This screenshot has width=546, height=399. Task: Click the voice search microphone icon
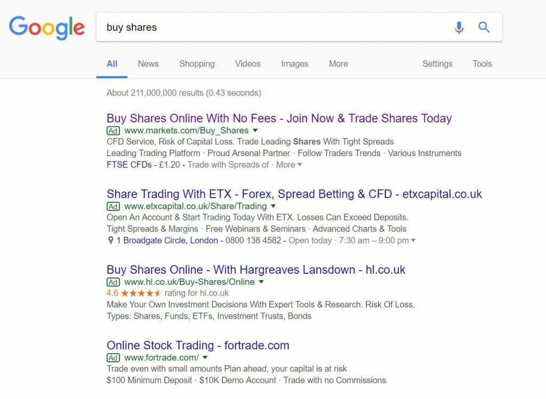click(x=459, y=28)
